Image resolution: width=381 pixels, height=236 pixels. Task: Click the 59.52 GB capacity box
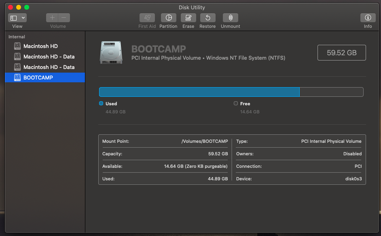pyautogui.click(x=341, y=53)
